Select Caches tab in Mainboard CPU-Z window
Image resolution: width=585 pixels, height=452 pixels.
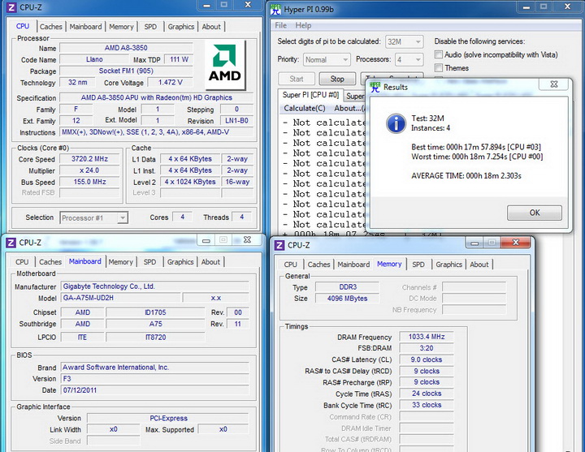tap(50, 262)
